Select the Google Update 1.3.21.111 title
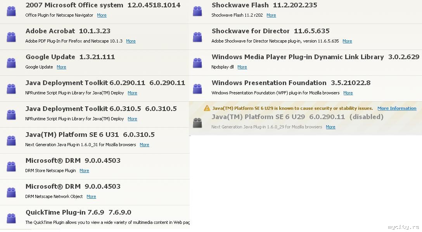Image resolution: width=422 pixels, height=232 pixels. 70,57
